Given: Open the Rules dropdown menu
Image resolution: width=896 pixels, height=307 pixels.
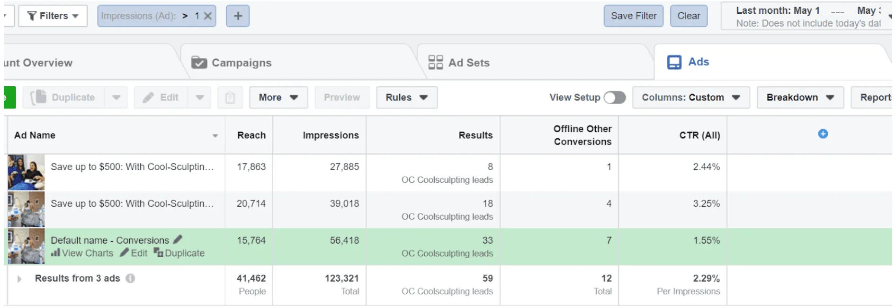Looking at the screenshot, I should [407, 98].
